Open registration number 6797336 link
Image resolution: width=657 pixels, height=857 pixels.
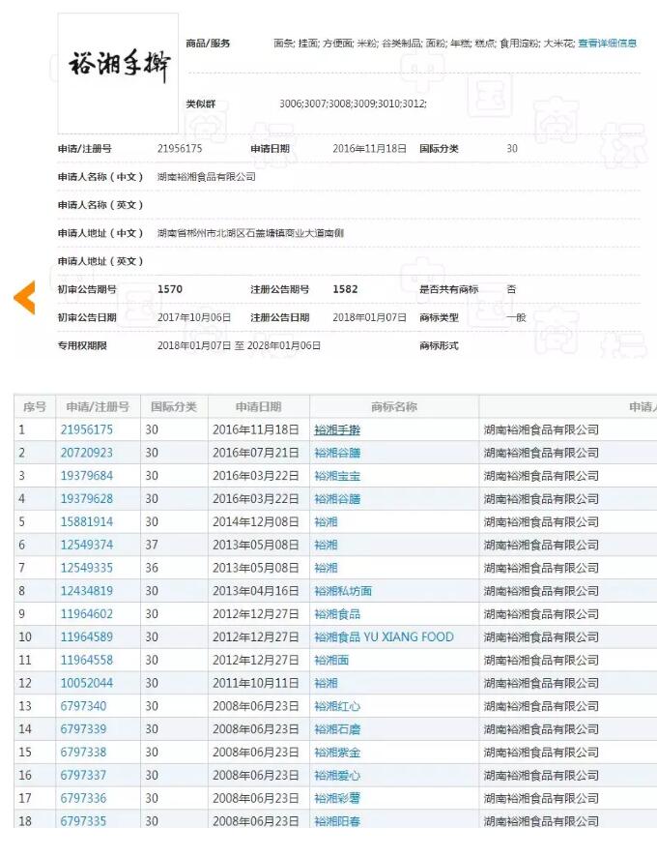pyautogui.click(x=83, y=798)
